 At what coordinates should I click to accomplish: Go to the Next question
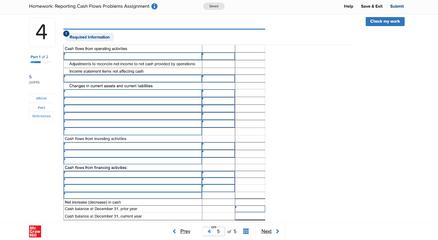[x=266, y=231]
